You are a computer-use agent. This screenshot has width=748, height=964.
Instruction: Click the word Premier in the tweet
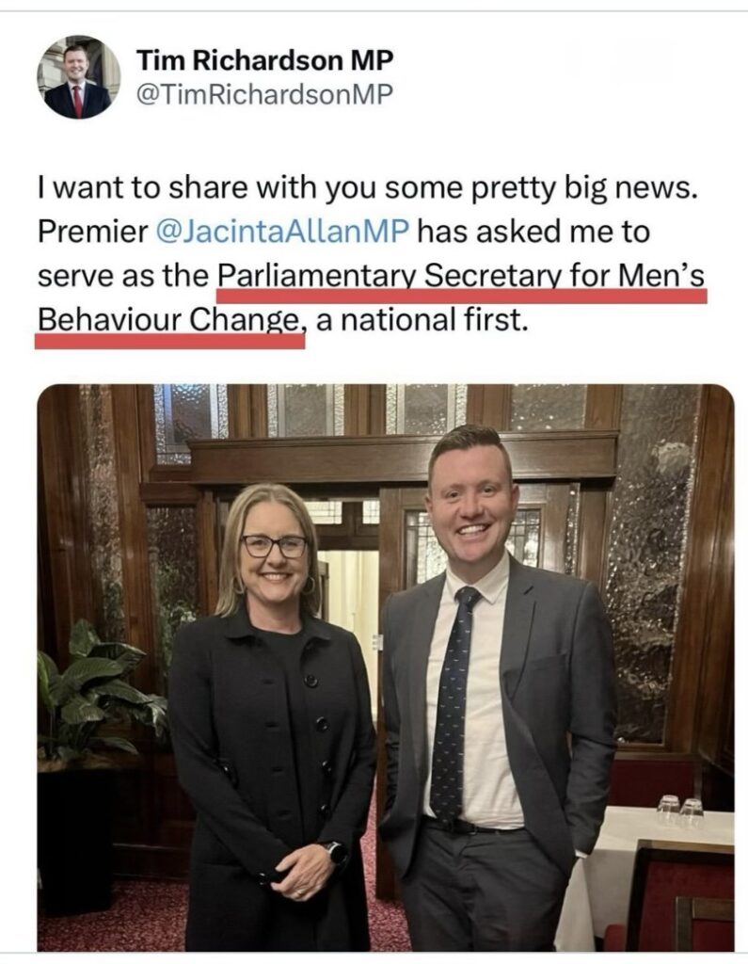pyautogui.click(x=92, y=232)
